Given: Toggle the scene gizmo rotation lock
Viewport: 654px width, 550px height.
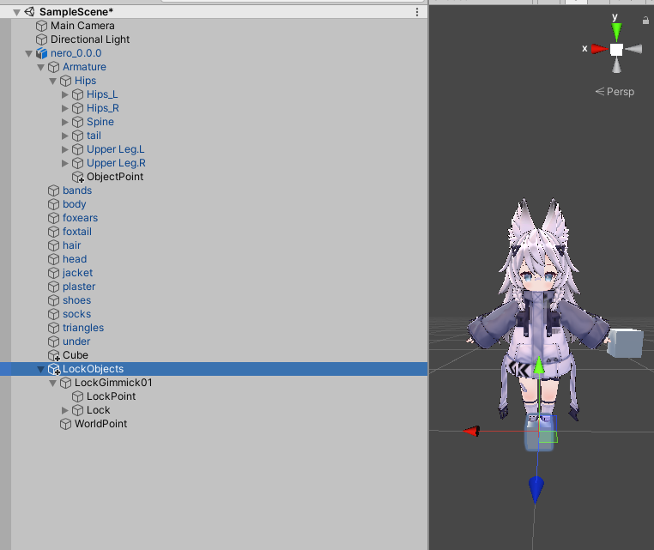Looking at the screenshot, I should point(645,20).
